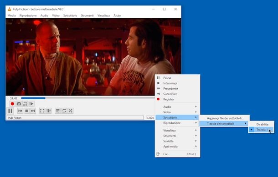Toggle fullscreen video mode

[x=42, y=111]
